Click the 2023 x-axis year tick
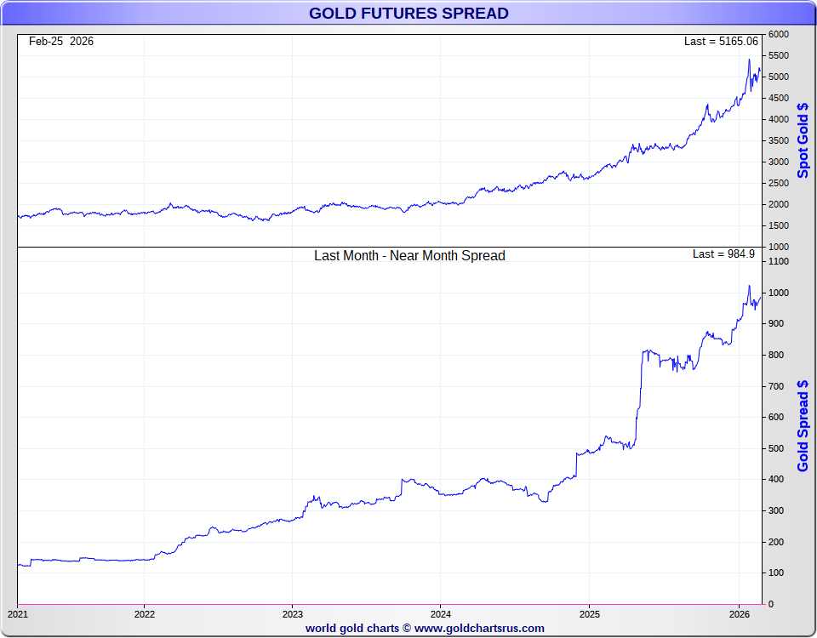The image size is (817, 638). 292,613
